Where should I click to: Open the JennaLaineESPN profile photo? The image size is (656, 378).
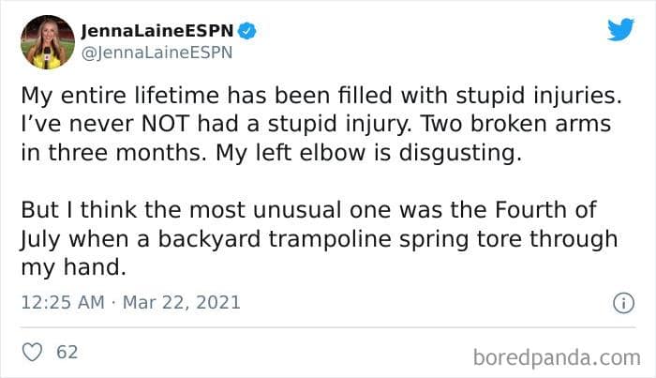(x=47, y=42)
